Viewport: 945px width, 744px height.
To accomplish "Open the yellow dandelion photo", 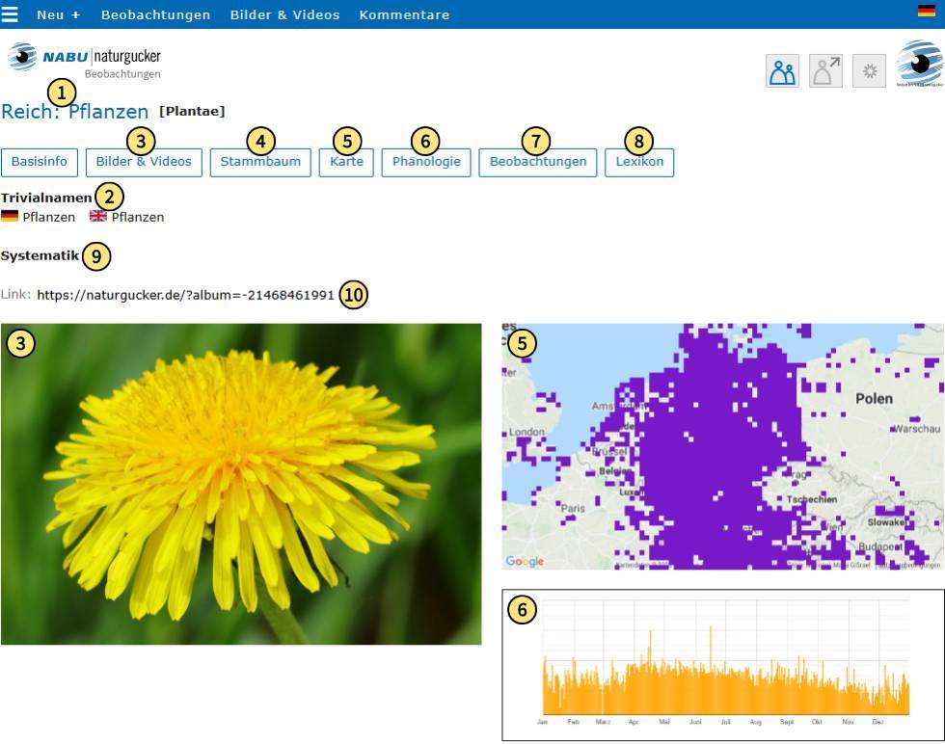I will 241,484.
